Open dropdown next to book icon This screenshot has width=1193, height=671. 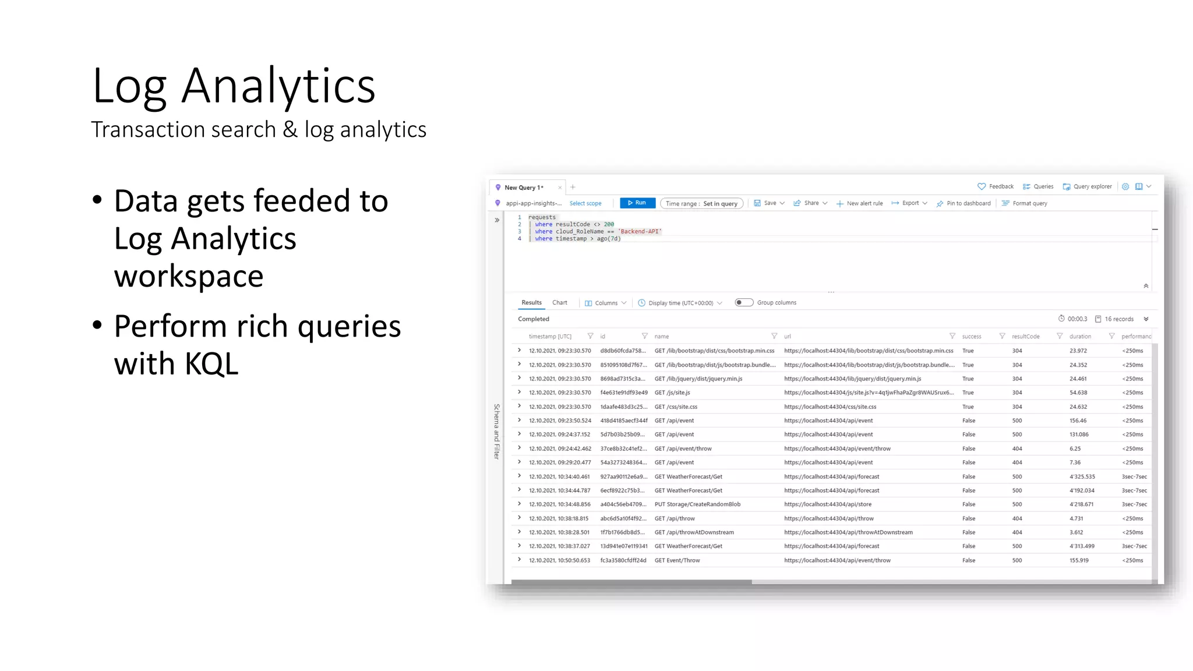point(1149,187)
